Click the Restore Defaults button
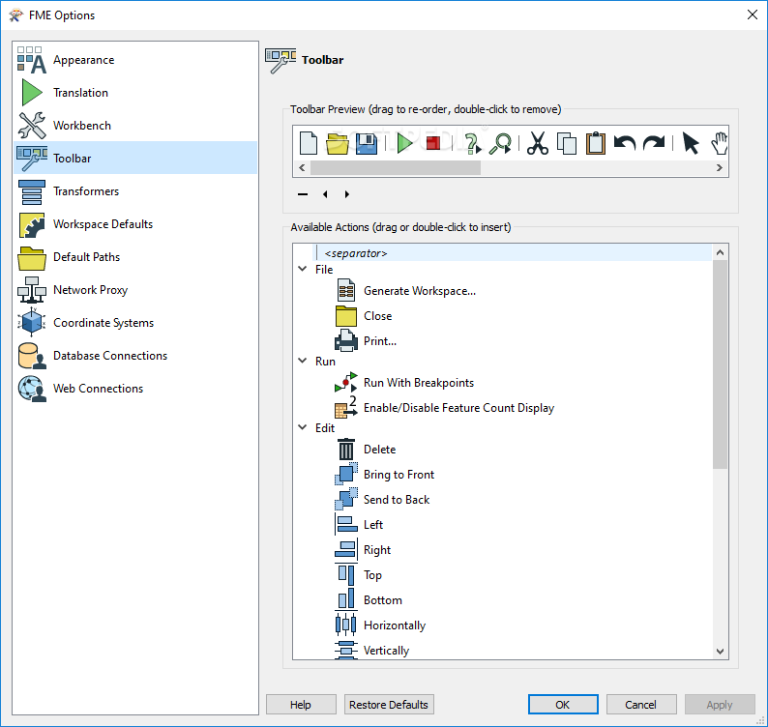Image resolution: width=768 pixels, height=727 pixels. point(389,704)
